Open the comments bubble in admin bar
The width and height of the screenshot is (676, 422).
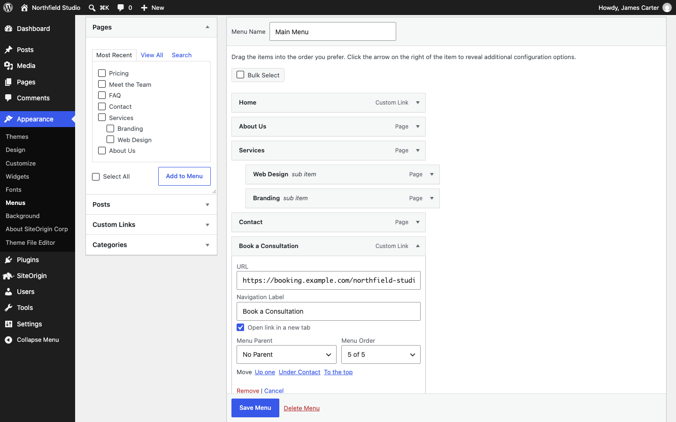pos(121,8)
